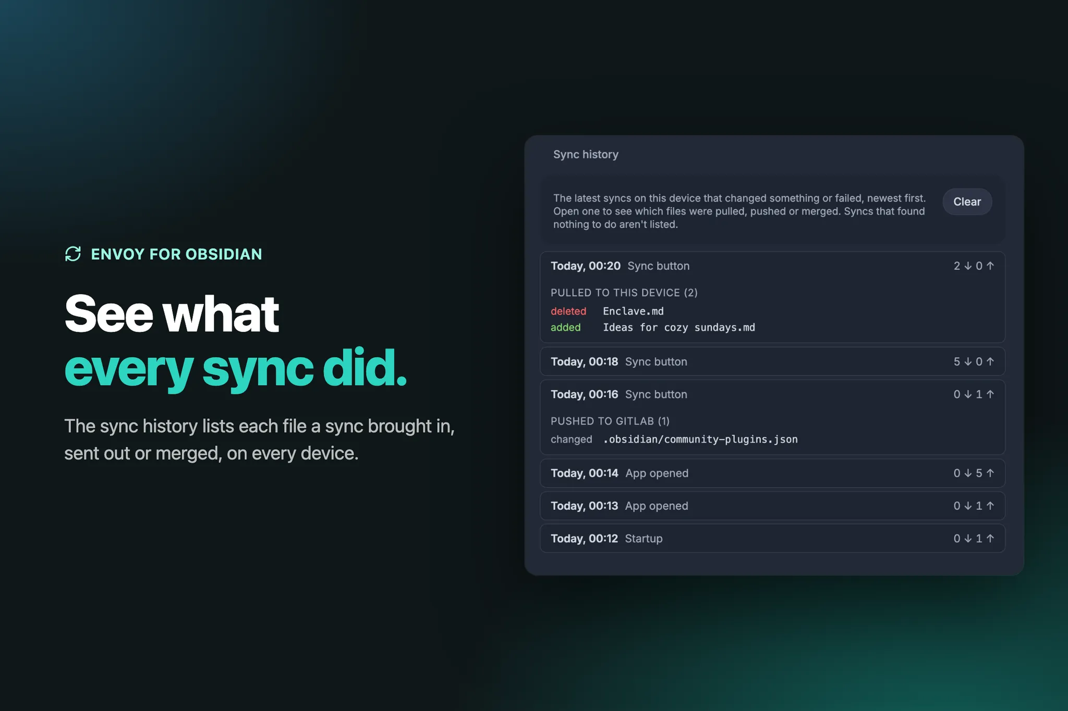Click the 2 down 0 up counter
Image resolution: width=1068 pixels, height=711 pixels.
(974, 266)
